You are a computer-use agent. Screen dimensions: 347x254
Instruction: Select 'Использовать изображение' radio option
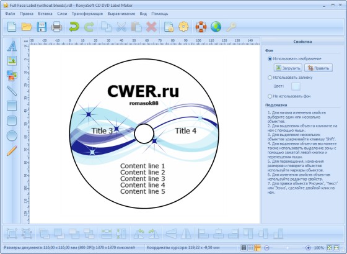coord(270,59)
